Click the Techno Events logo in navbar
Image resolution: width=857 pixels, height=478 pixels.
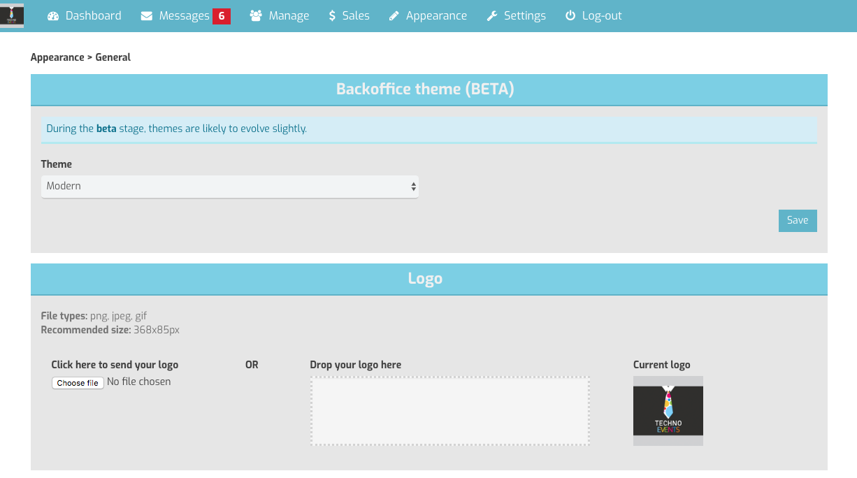click(12, 15)
